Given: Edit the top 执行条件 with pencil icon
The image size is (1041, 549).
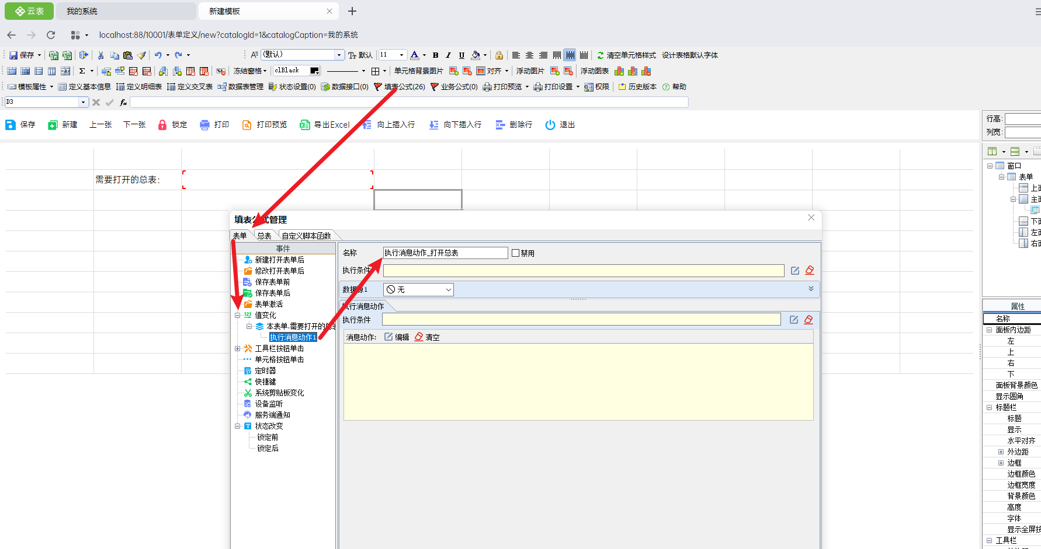Looking at the screenshot, I should (795, 271).
